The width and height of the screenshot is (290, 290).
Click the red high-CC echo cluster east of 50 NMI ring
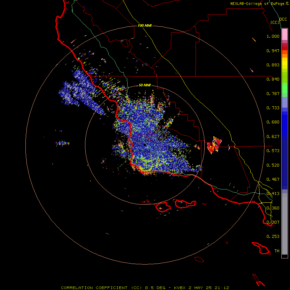point(214,146)
